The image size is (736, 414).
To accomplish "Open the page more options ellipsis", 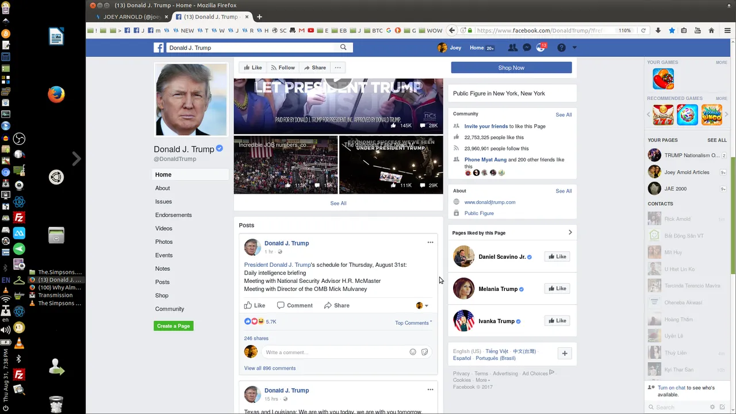I will 338,68.
